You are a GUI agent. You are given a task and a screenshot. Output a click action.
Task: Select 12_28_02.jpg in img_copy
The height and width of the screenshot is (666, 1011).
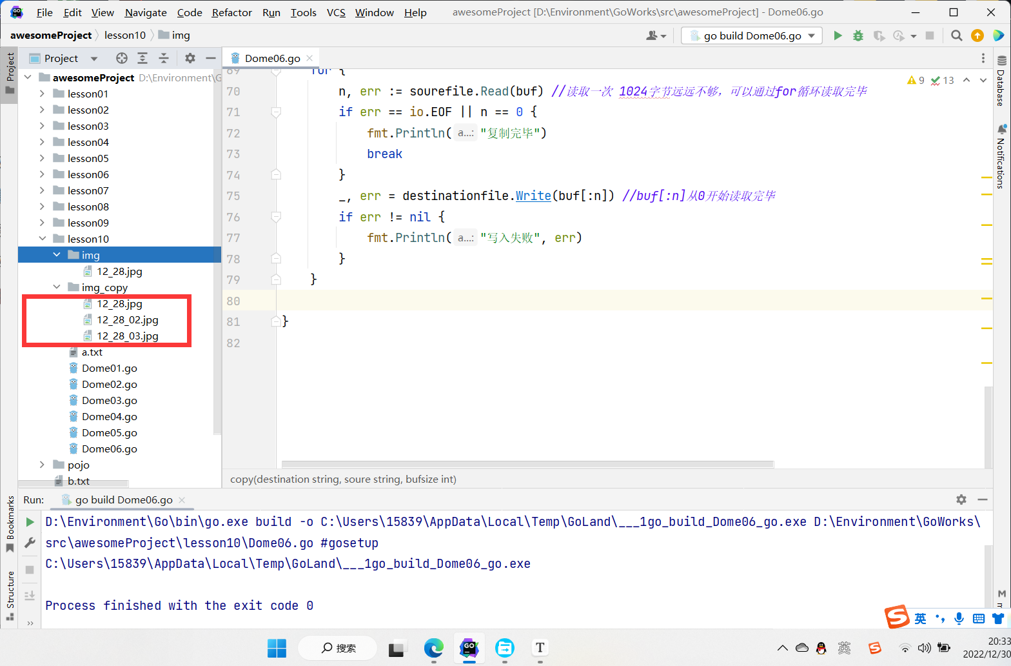coord(128,319)
